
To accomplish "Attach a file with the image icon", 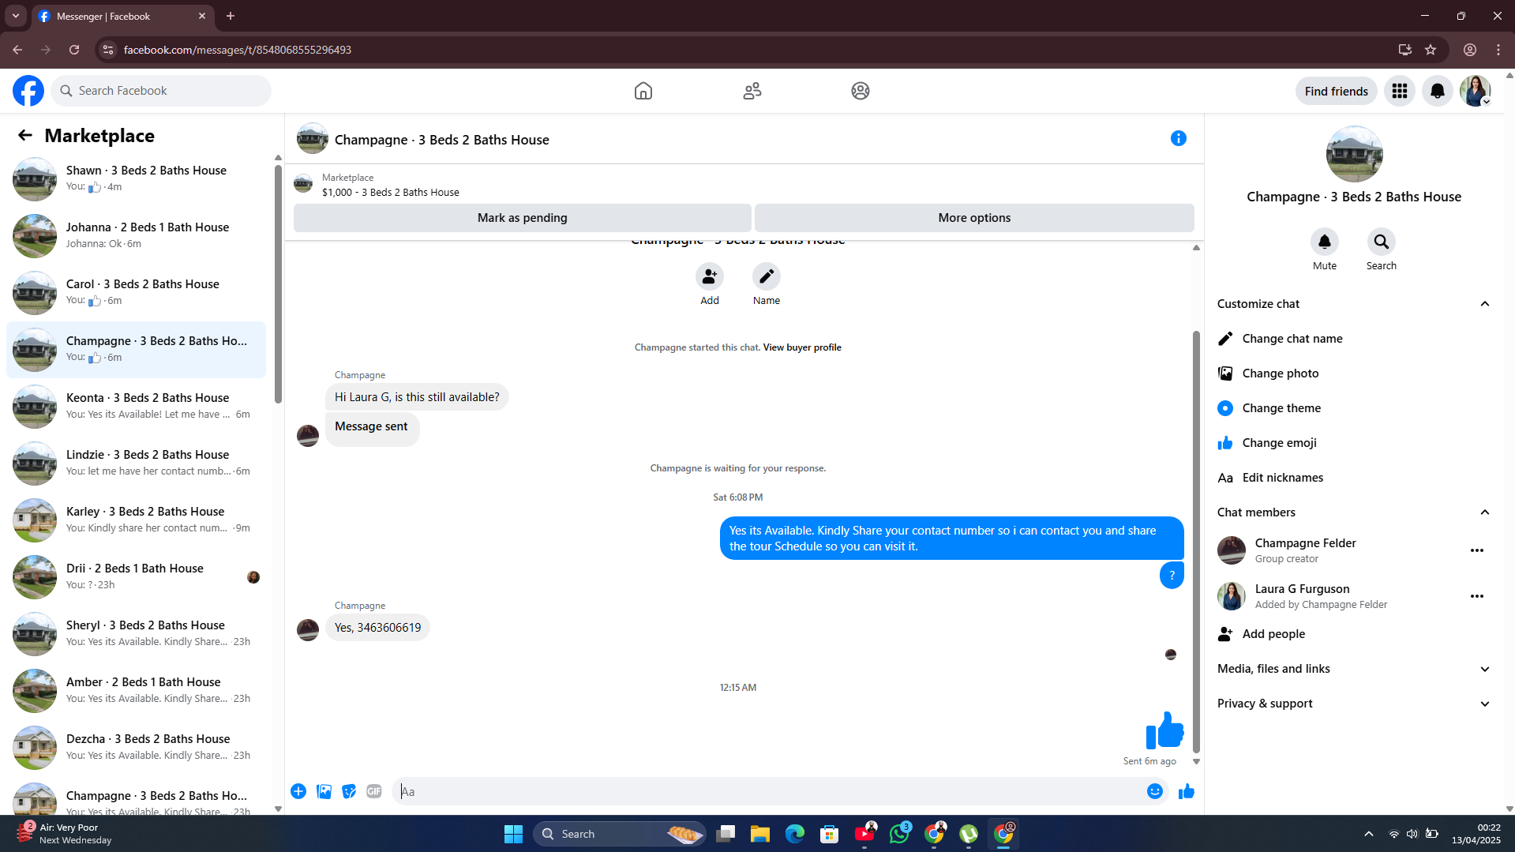I will 324,791.
